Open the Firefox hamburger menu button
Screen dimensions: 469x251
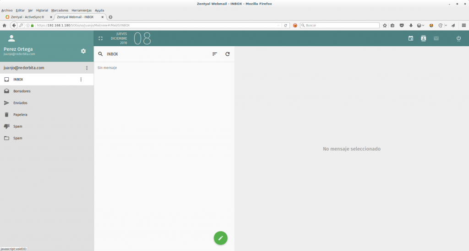coord(464,25)
